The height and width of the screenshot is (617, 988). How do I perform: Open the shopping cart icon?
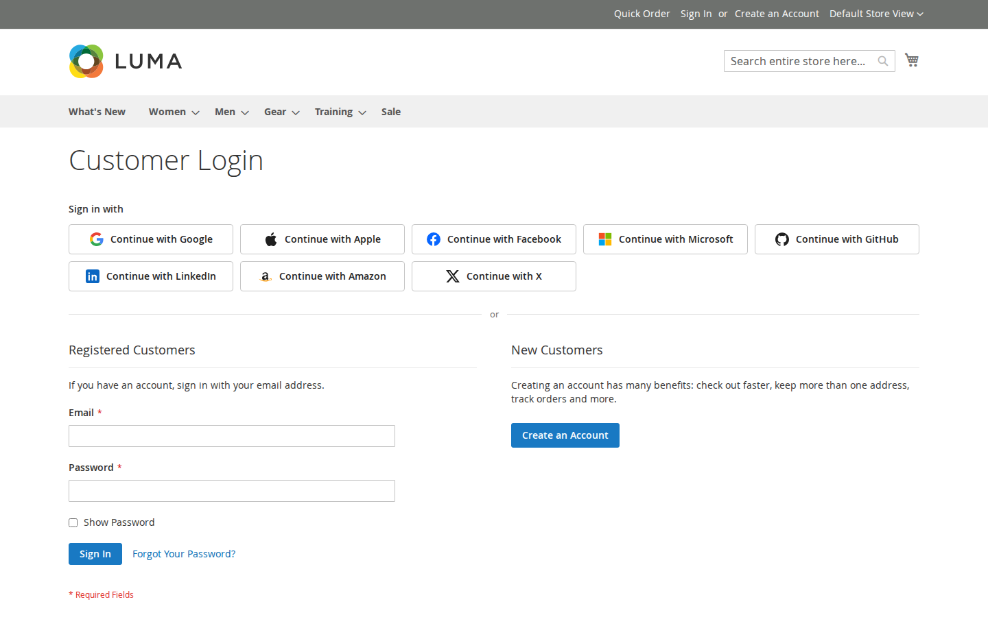pos(912,60)
